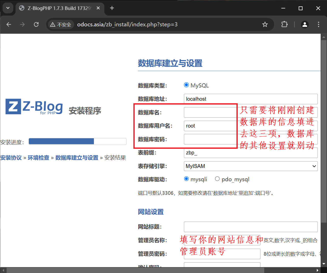Choose the mysqli driver option
Viewport: 327px width, 273px height.
[x=186, y=179]
